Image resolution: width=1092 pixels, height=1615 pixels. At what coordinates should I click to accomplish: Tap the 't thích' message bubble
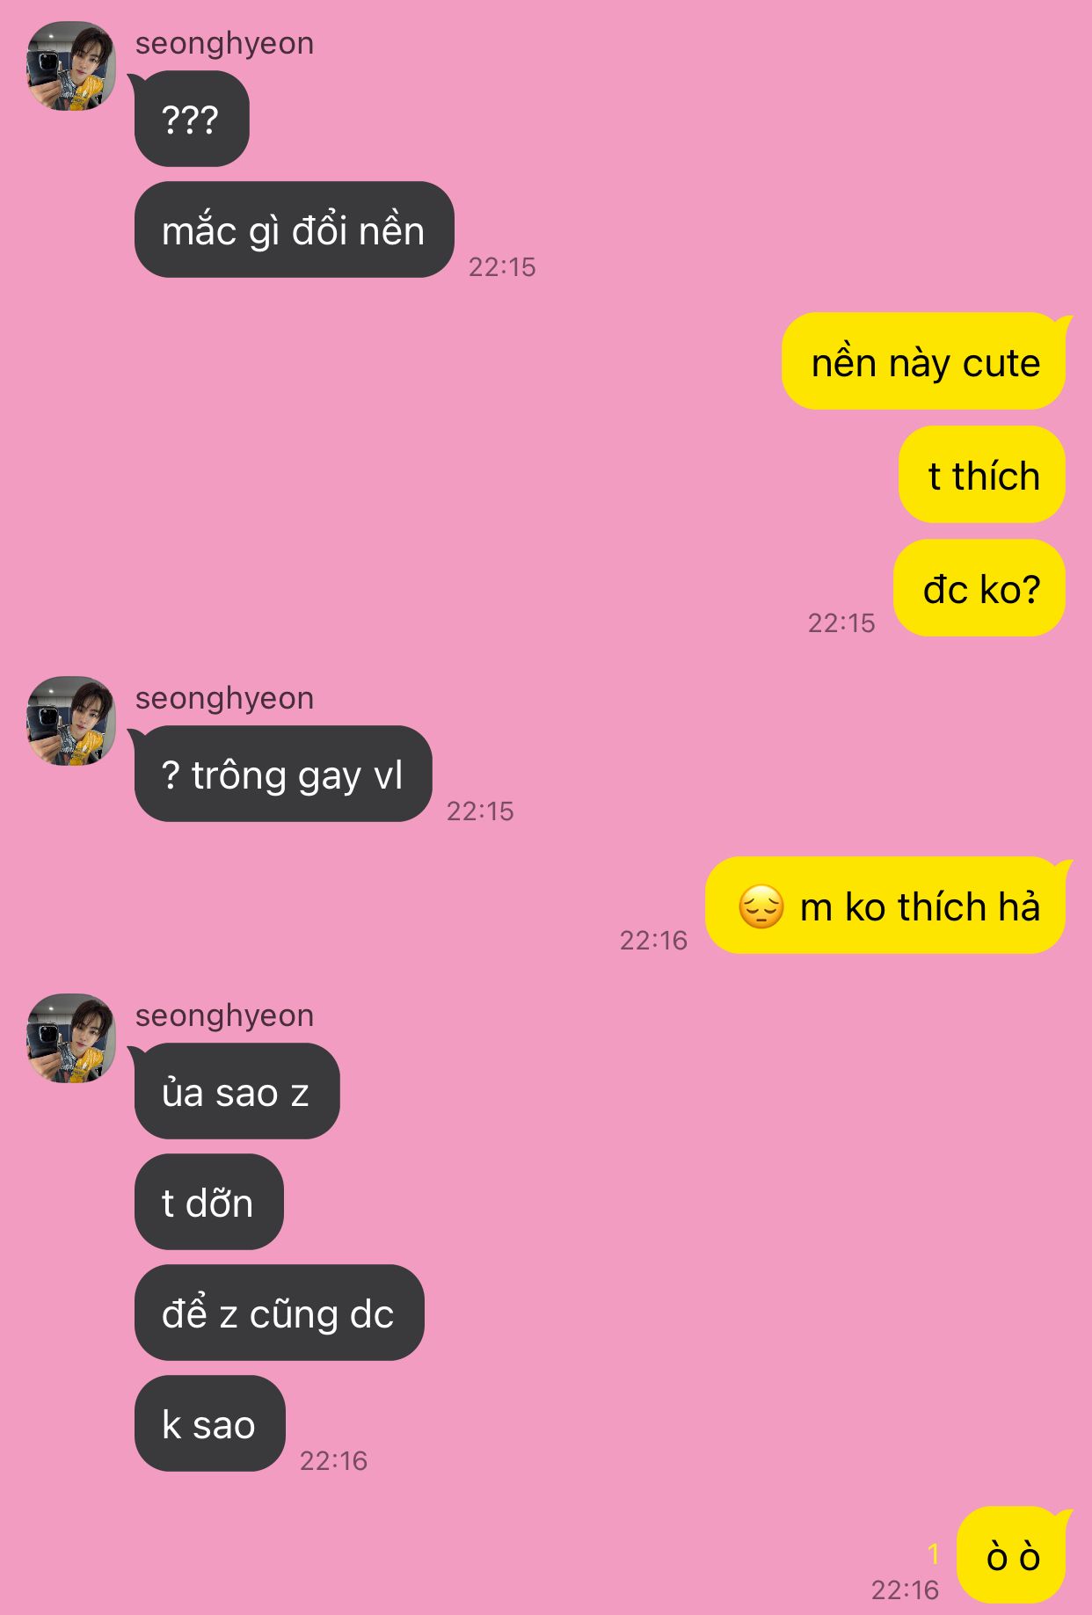click(x=982, y=475)
